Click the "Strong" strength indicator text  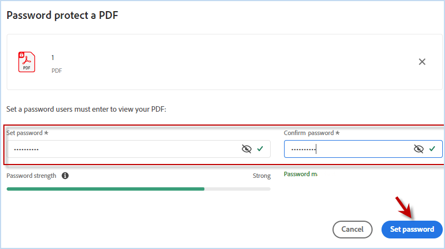(x=261, y=176)
